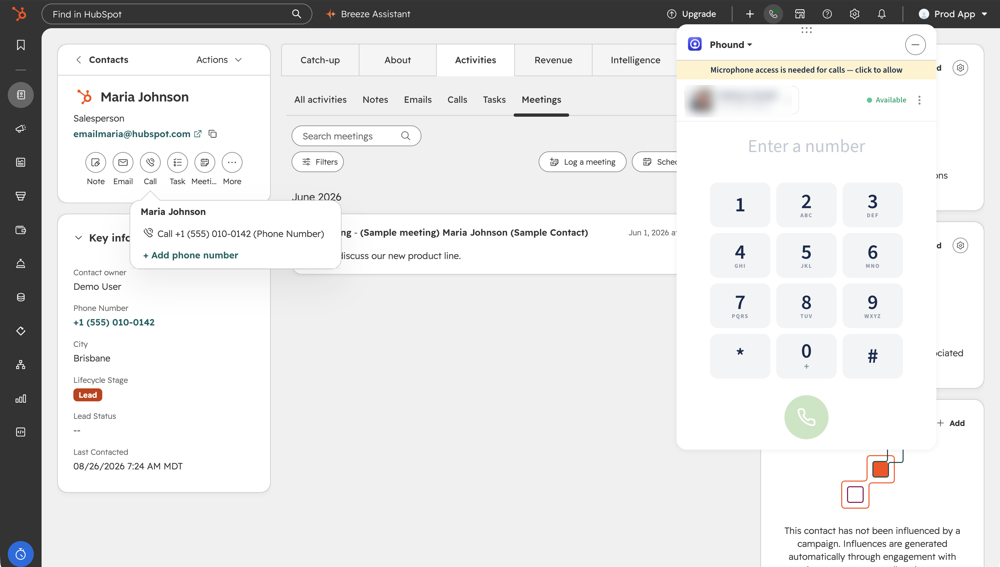The image size is (1000, 567).
Task: Open the calling phone icon in top bar
Action: click(x=773, y=14)
